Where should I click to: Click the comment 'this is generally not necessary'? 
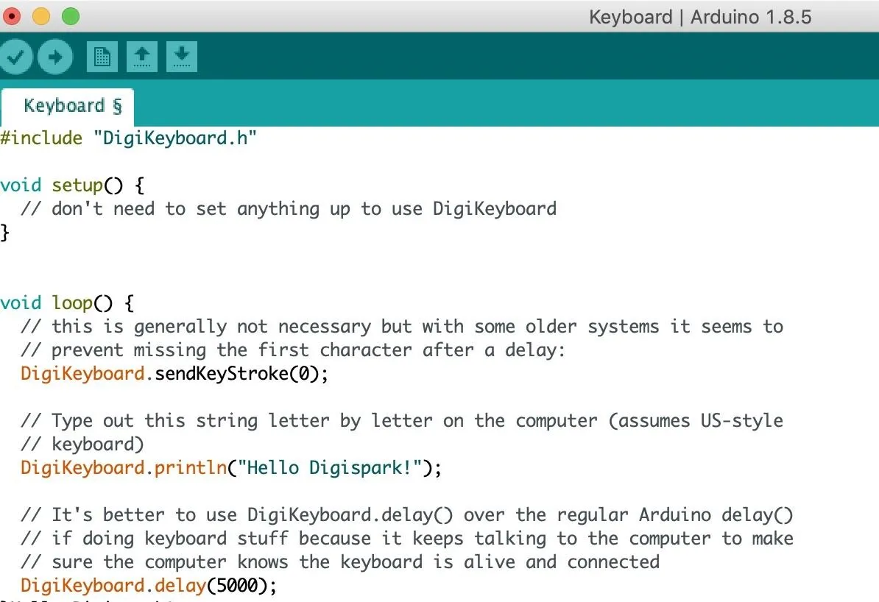click(402, 326)
